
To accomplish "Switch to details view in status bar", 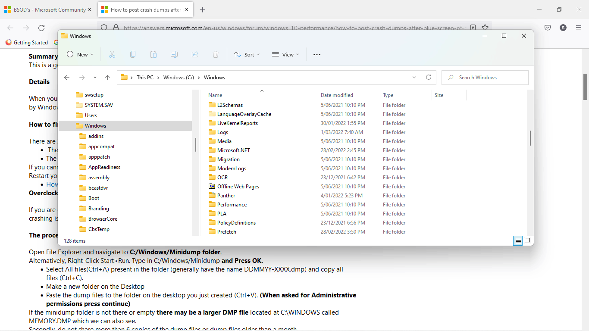I will coord(518,240).
